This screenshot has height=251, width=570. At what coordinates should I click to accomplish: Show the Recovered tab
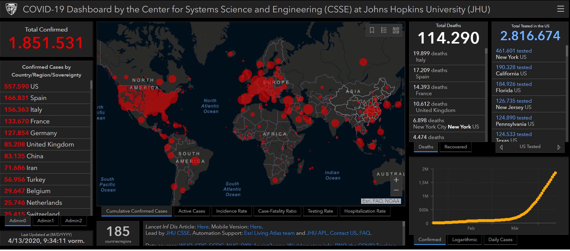[x=455, y=147]
